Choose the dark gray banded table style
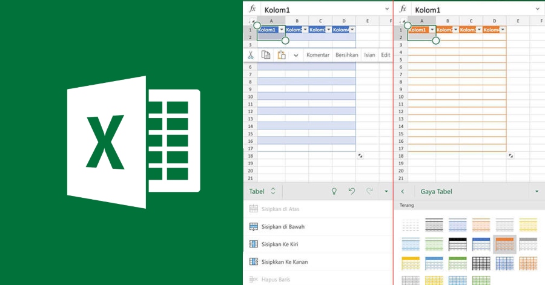 434,225
